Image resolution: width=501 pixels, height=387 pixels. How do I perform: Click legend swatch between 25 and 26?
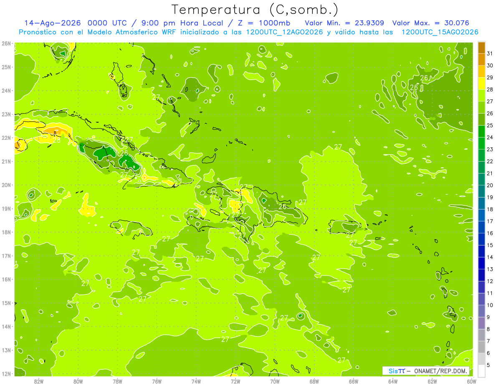pyautogui.click(x=481, y=119)
